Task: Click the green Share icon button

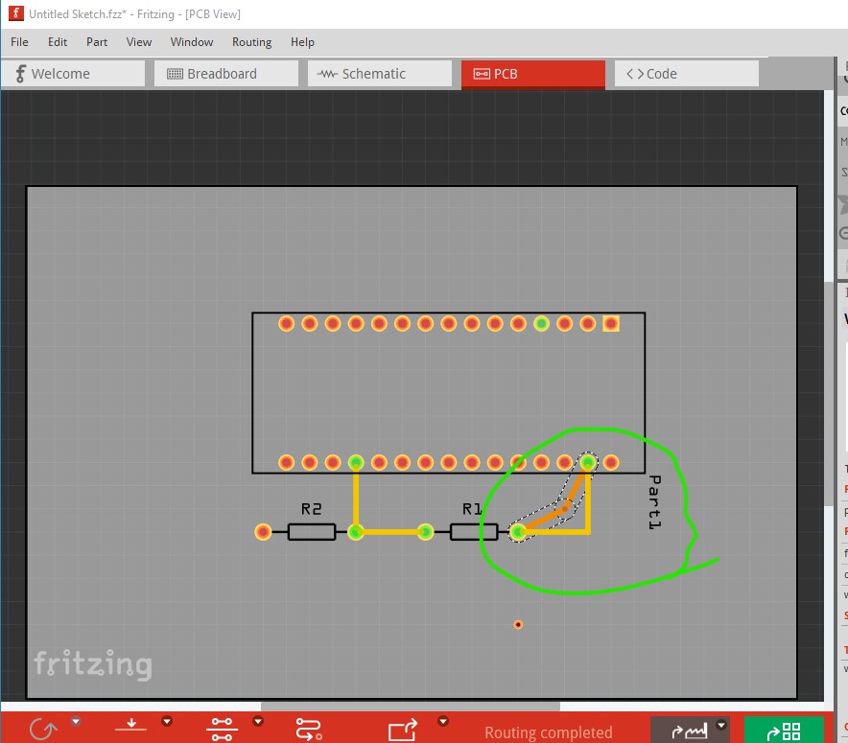Action: coord(784,731)
